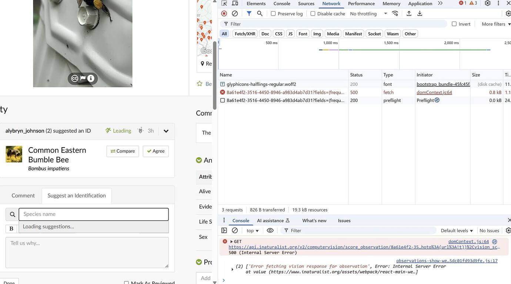Clear the network request log

pos(235,13)
